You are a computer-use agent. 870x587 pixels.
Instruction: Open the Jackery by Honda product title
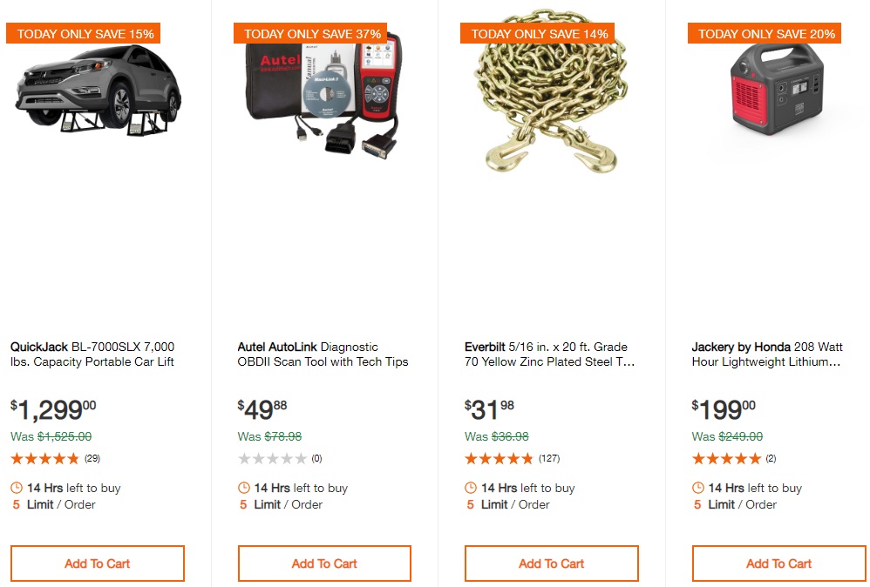767,354
